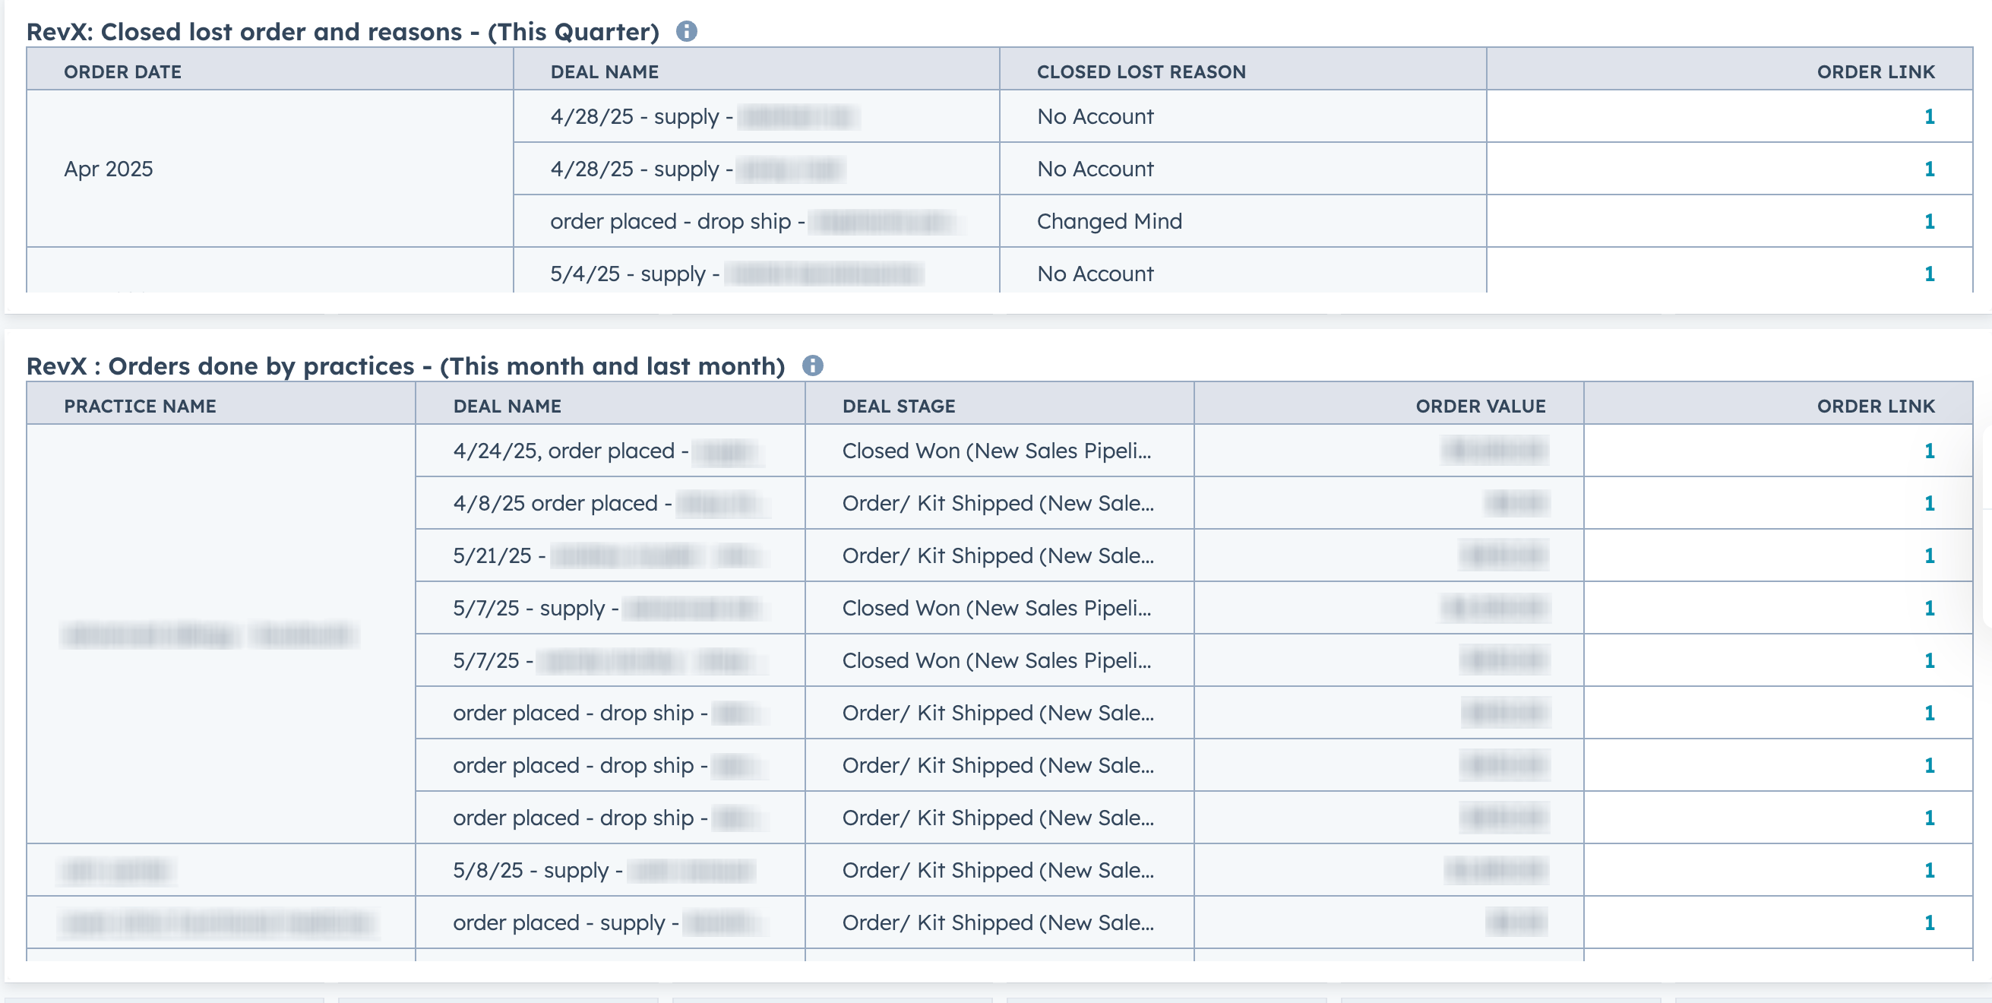The width and height of the screenshot is (1992, 1003).
Task: Open order link for 5/7/25 supply deal
Action: coord(1929,608)
